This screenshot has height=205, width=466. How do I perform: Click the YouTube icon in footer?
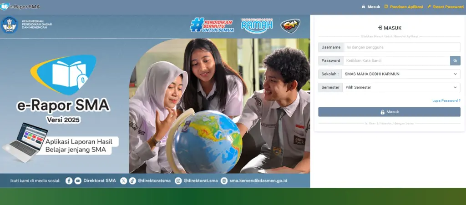[78, 180]
